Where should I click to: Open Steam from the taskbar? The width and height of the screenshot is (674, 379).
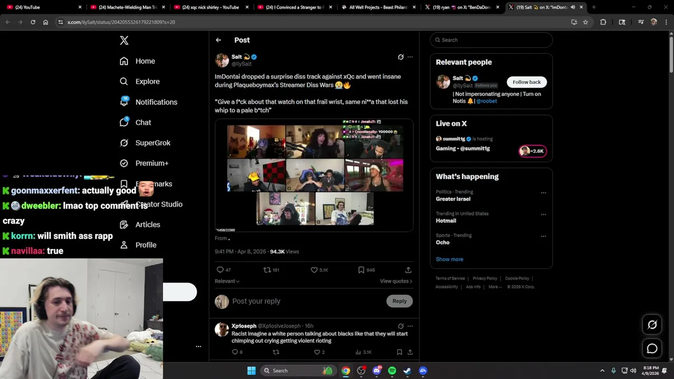coord(407,371)
